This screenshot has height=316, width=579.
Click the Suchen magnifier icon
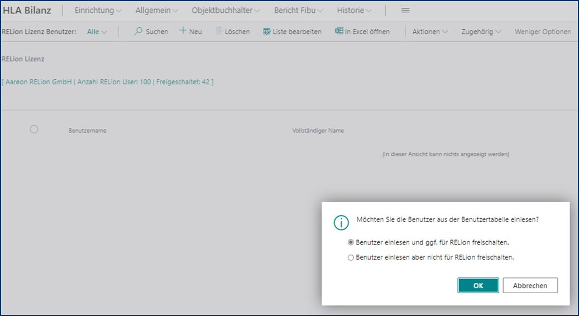coord(138,32)
